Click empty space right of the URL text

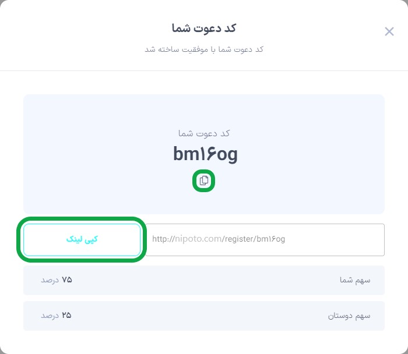pyautogui.click(x=335, y=240)
